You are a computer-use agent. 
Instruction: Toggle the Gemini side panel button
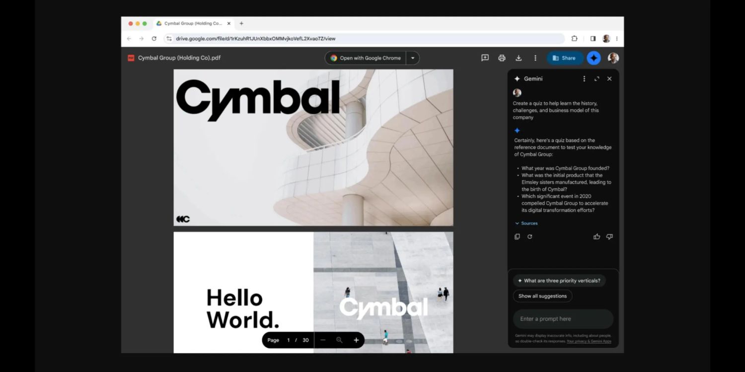tap(594, 58)
